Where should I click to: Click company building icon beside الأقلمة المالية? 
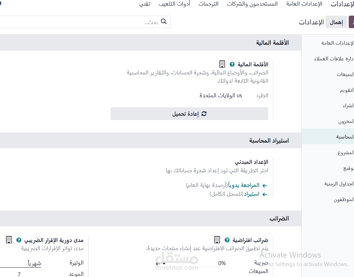pyautogui.click(x=222, y=64)
